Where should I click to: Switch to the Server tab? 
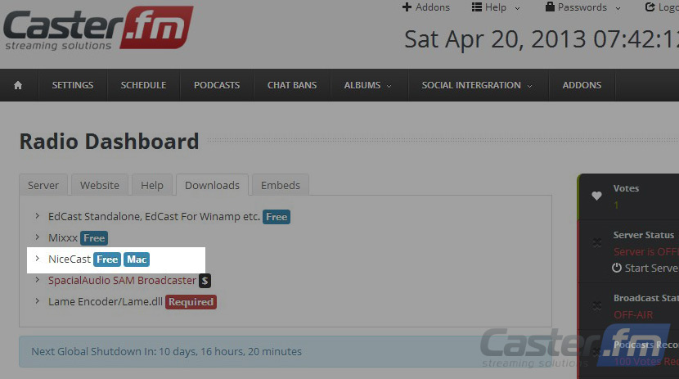point(43,185)
